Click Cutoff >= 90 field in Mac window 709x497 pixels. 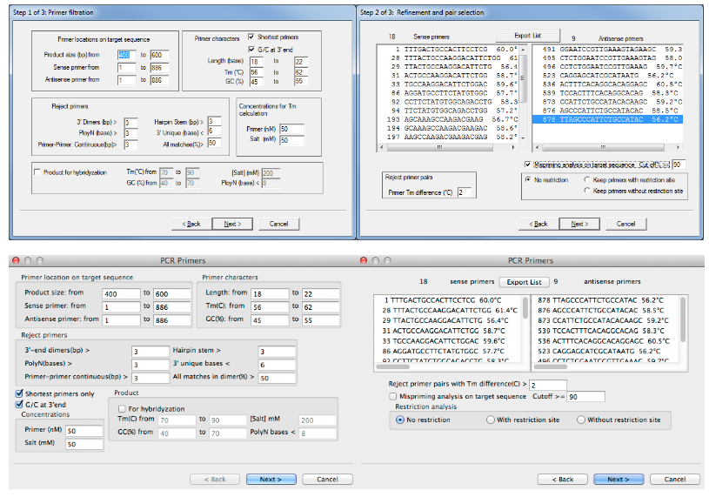click(x=585, y=397)
